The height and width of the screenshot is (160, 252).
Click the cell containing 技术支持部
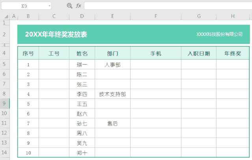[112, 94]
